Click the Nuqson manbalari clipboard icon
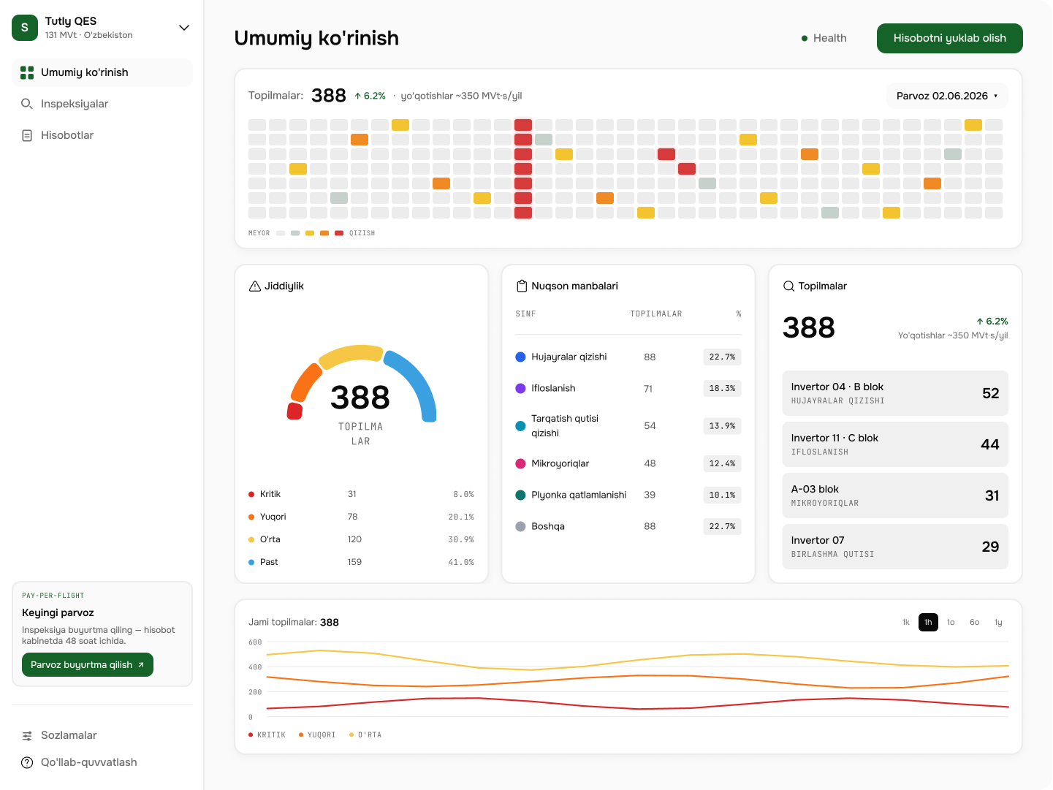The width and height of the screenshot is (1053, 790). [522, 286]
